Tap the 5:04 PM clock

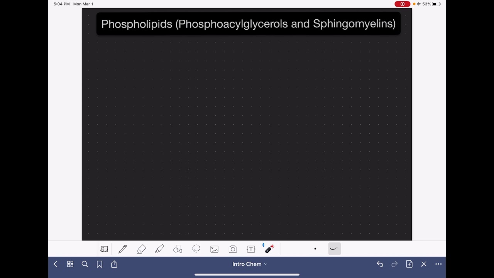click(61, 4)
